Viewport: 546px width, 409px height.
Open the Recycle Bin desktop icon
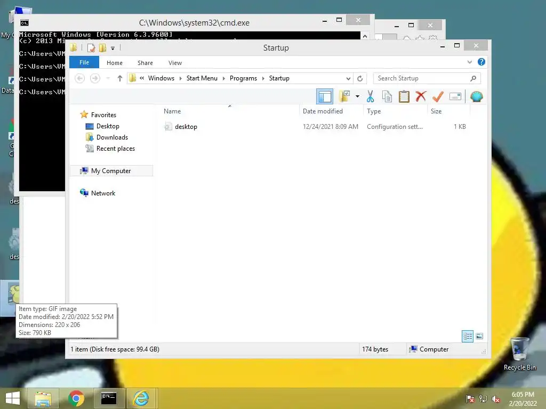519,354
